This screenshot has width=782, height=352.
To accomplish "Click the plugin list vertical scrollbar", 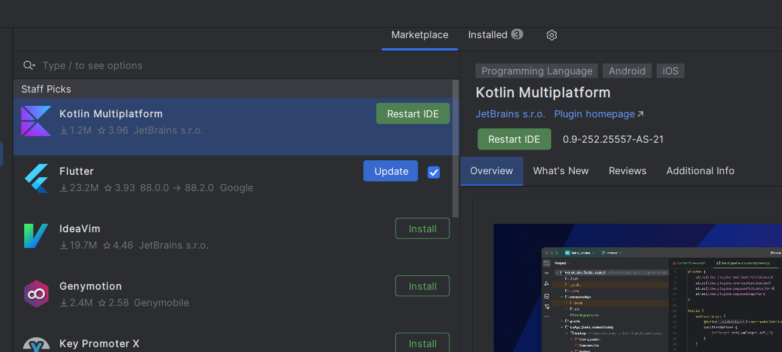I will [456, 148].
